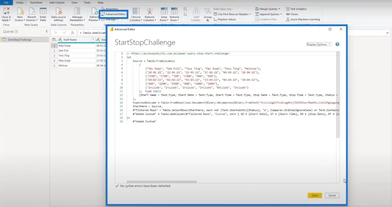Click the code line starting with ExpectedOutcome
The width and height of the screenshot is (392, 207).
pos(236,103)
